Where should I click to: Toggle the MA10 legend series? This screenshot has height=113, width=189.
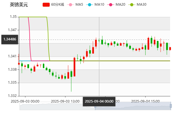(95, 5)
